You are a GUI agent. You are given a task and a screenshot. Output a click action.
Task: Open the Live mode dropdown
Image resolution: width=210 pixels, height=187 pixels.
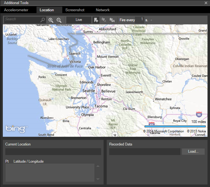79,20
